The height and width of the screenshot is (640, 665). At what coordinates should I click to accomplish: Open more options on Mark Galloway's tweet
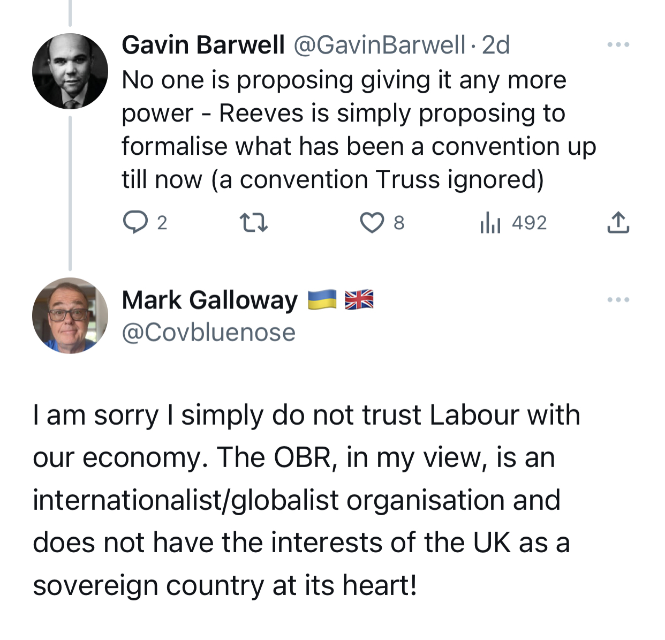coord(618,300)
